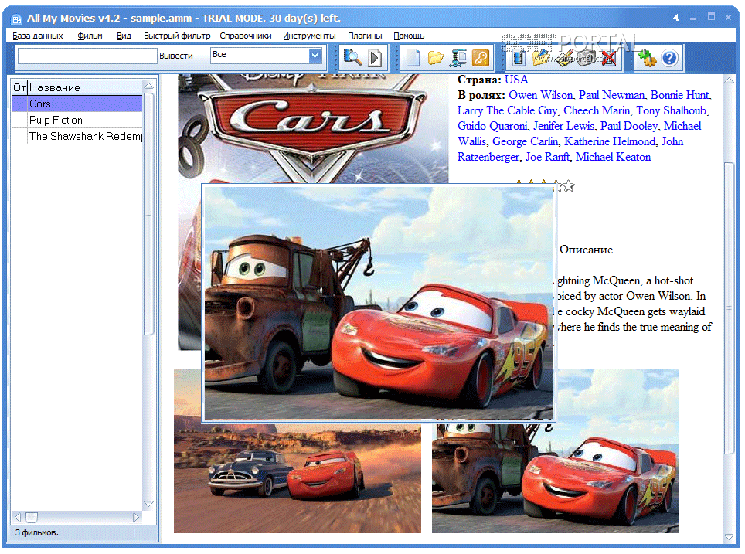Viewport: 745px width, 554px height.
Task: Open the 'Owen Wilson' actor link
Action: pos(540,95)
